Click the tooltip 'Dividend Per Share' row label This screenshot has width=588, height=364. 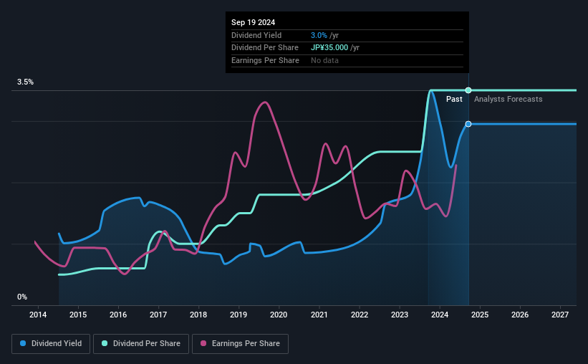coord(265,47)
